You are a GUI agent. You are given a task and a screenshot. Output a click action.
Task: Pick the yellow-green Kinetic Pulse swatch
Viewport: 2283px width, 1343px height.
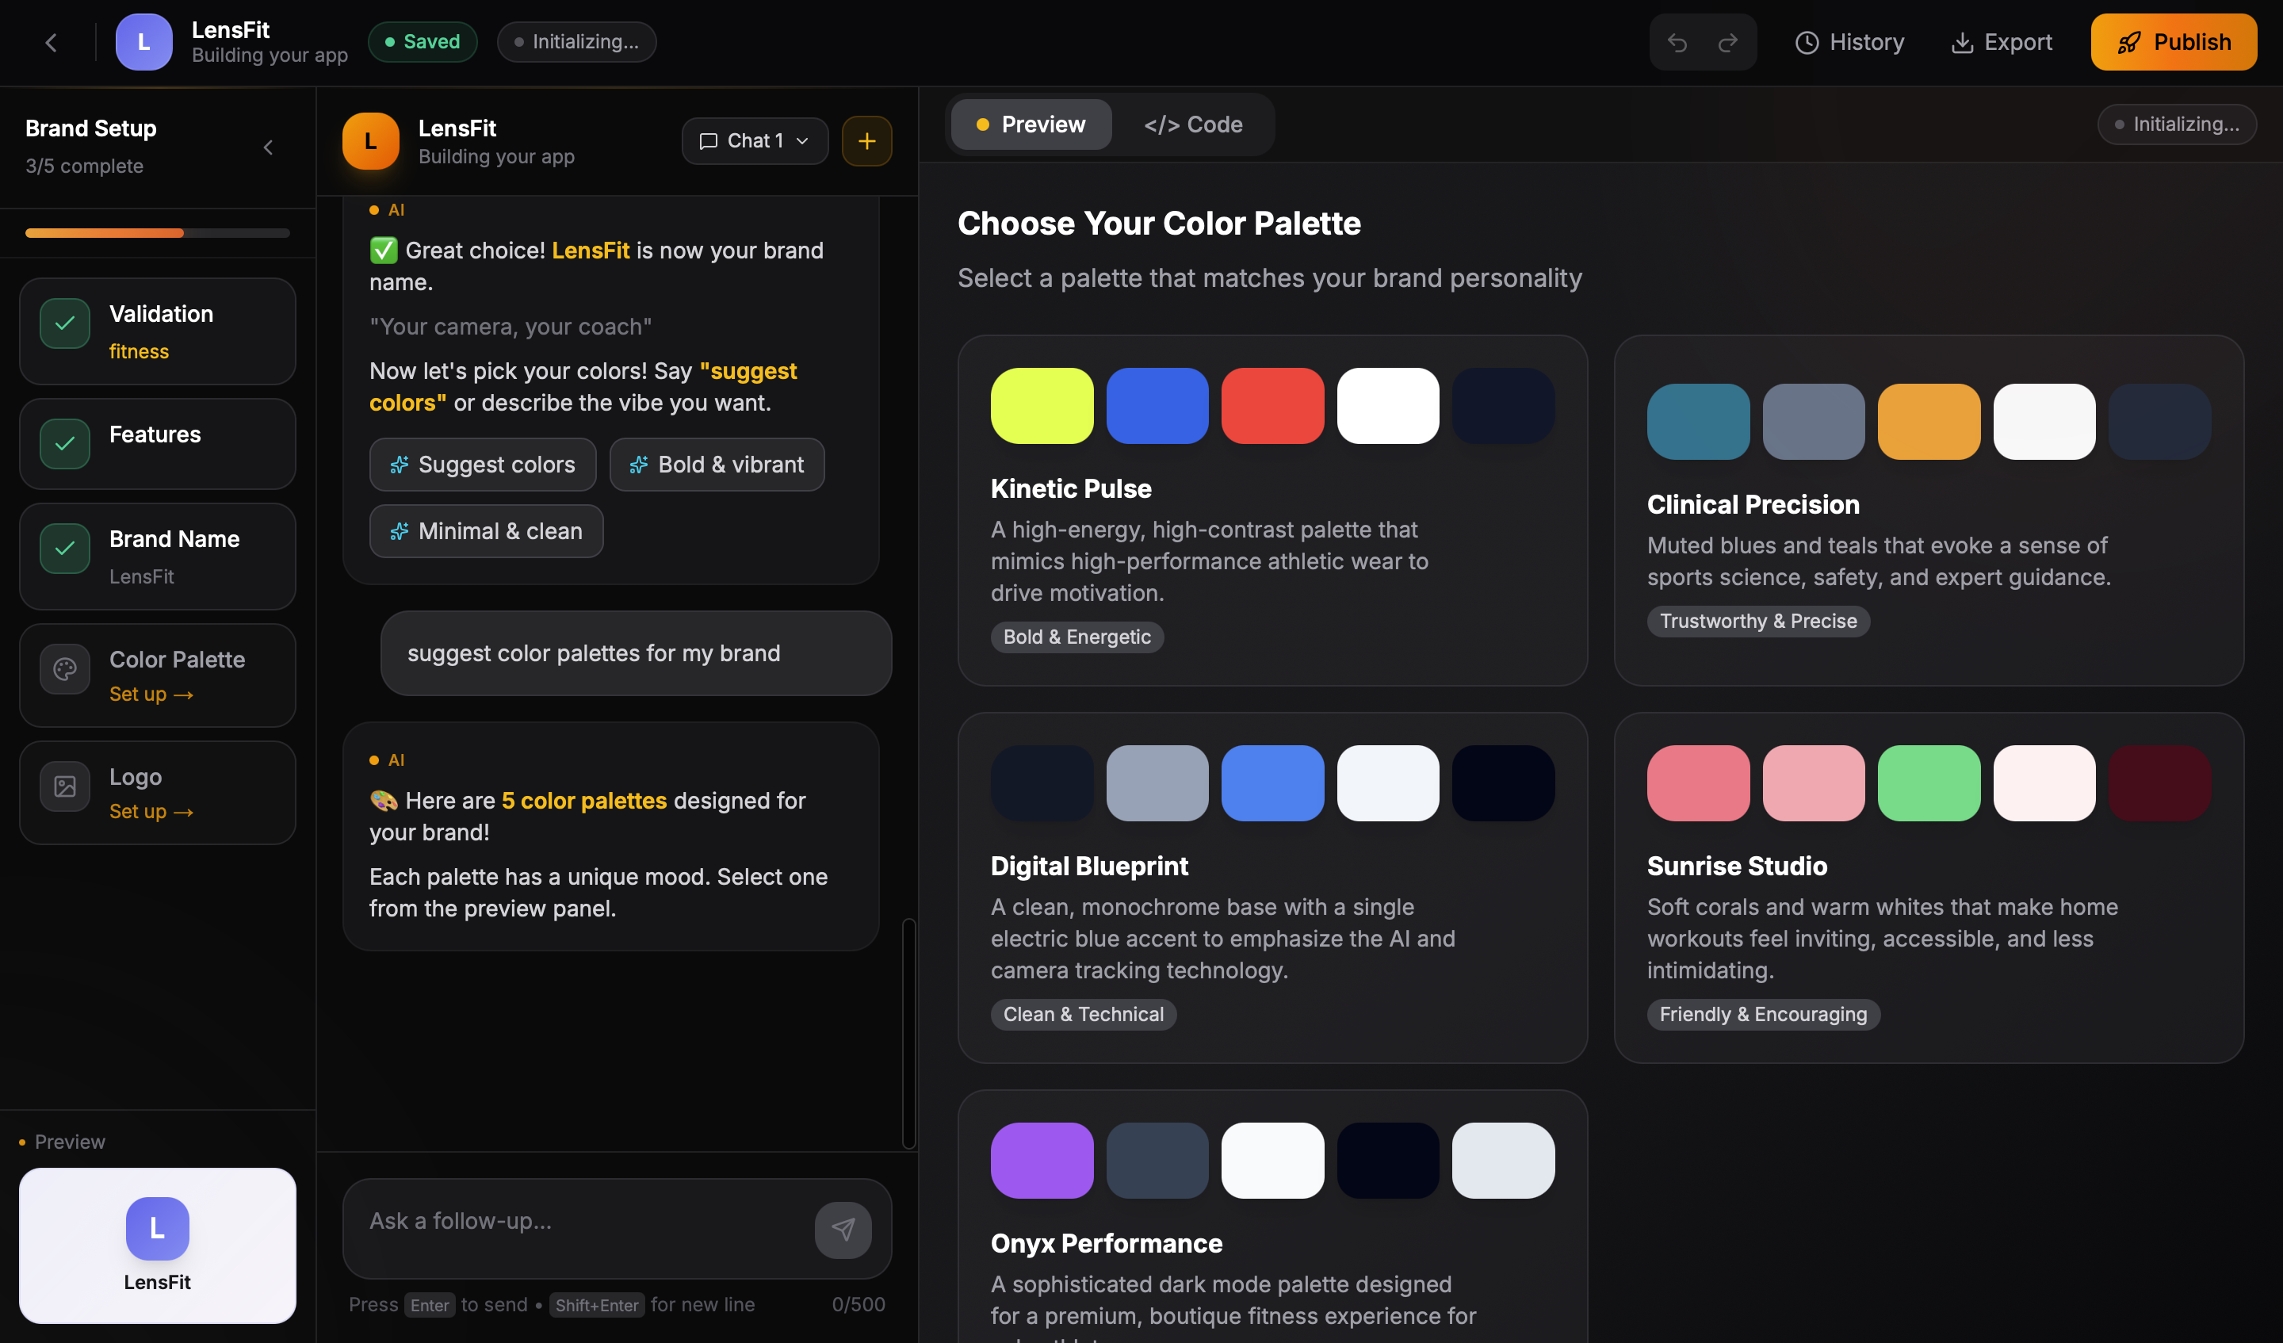[1041, 406]
